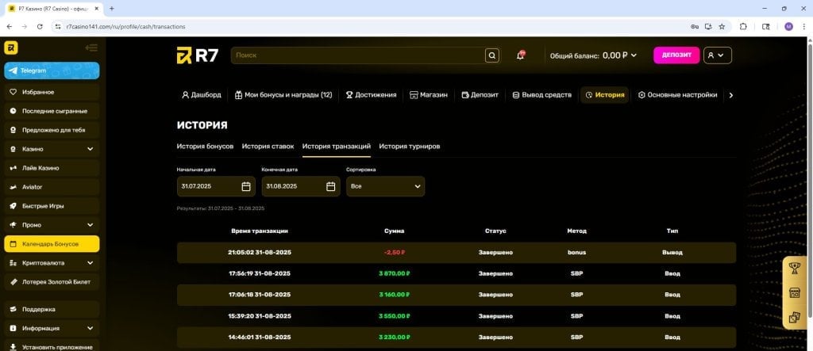Open Chrome side panel icon

point(765,26)
